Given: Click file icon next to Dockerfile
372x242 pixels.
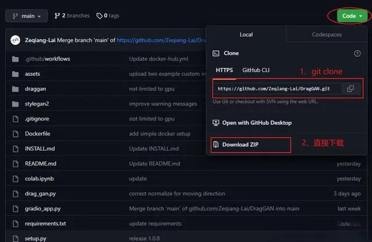Looking at the screenshot, I should pyautogui.click(x=16, y=134).
